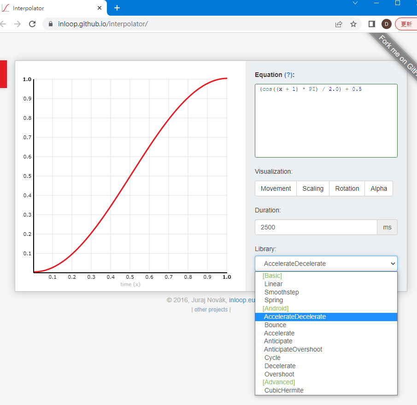Open the Equation help (?) link
This screenshot has width=417, height=405.
[x=288, y=75]
